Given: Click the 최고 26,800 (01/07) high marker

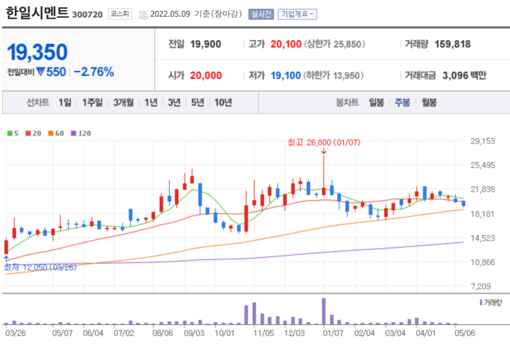Looking at the screenshot, I should 324,142.
